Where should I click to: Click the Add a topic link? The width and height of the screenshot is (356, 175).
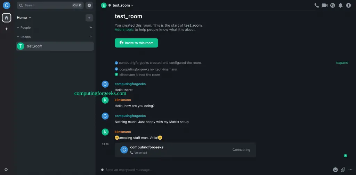[124, 29]
